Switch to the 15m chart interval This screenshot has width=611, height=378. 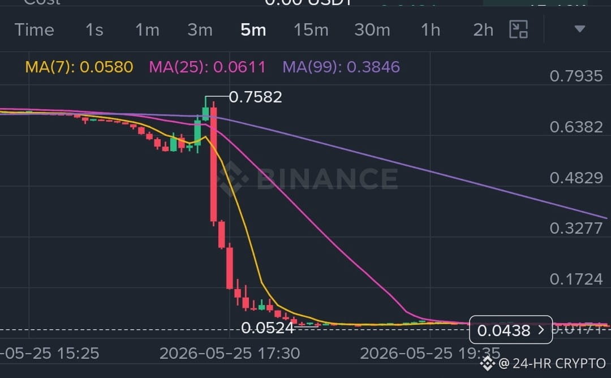(311, 30)
